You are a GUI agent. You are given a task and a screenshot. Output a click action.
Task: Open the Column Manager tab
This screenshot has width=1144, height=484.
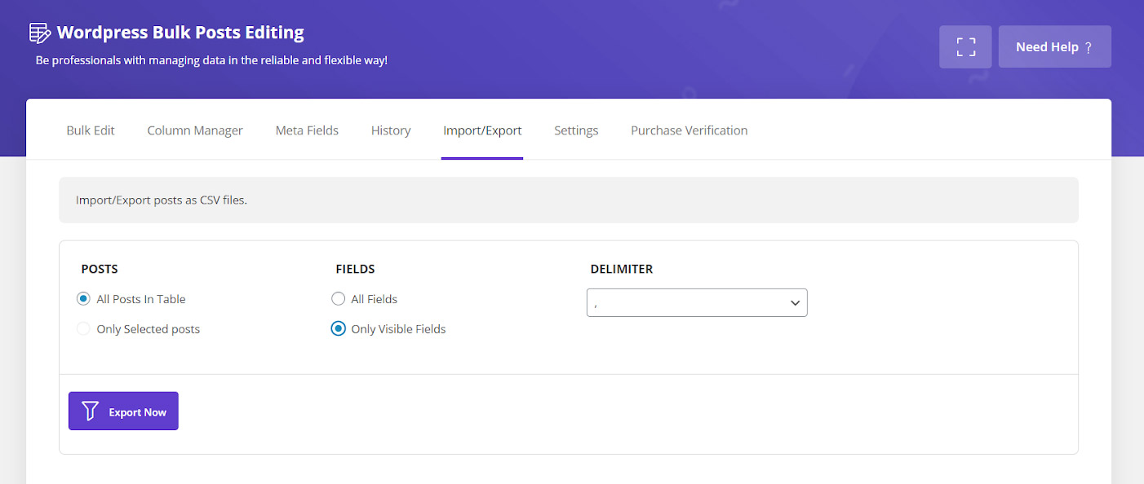pos(195,130)
